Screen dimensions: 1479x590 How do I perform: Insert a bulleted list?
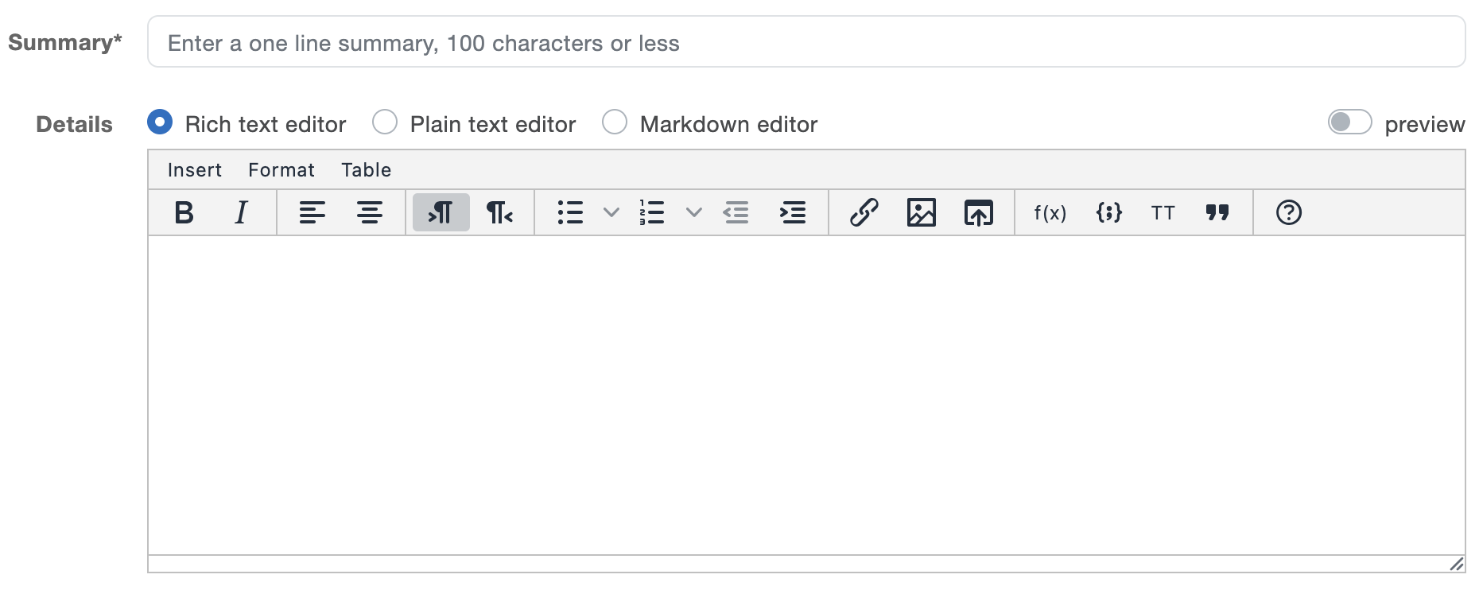click(x=570, y=212)
